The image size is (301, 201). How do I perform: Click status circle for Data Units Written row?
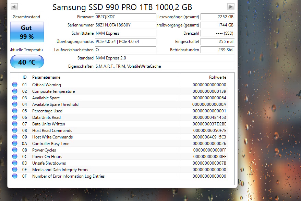(15, 124)
